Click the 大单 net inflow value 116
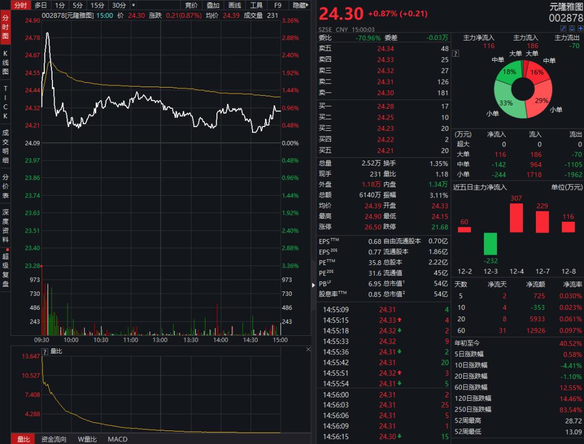This screenshot has height=444, width=584. click(x=500, y=154)
